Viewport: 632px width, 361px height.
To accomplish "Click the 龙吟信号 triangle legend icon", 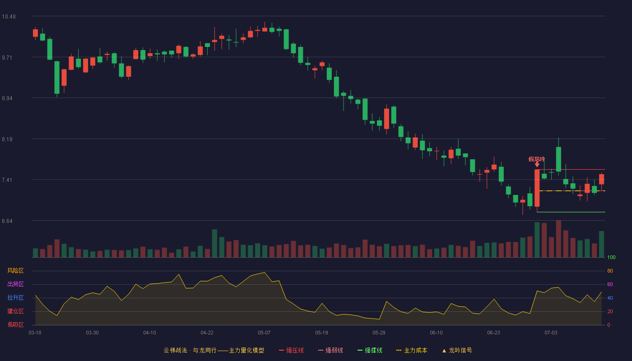I will coord(444,351).
